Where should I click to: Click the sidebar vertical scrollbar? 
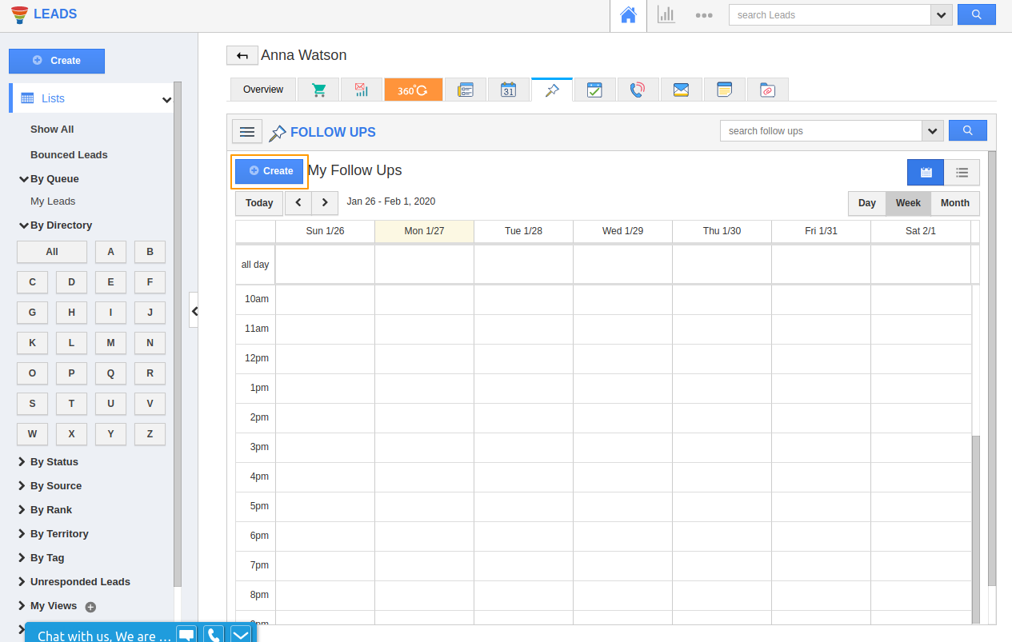[178, 334]
